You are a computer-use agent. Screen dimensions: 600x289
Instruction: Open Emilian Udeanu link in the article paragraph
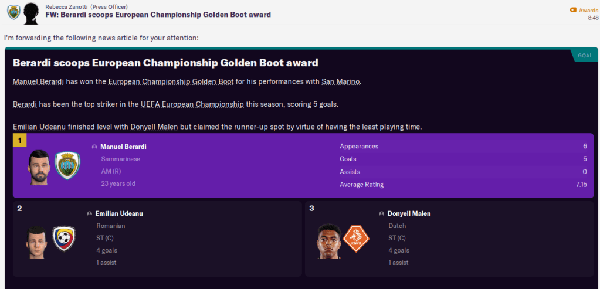(x=40, y=127)
